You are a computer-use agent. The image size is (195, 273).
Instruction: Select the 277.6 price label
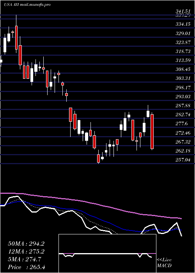(x=181, y=124)
